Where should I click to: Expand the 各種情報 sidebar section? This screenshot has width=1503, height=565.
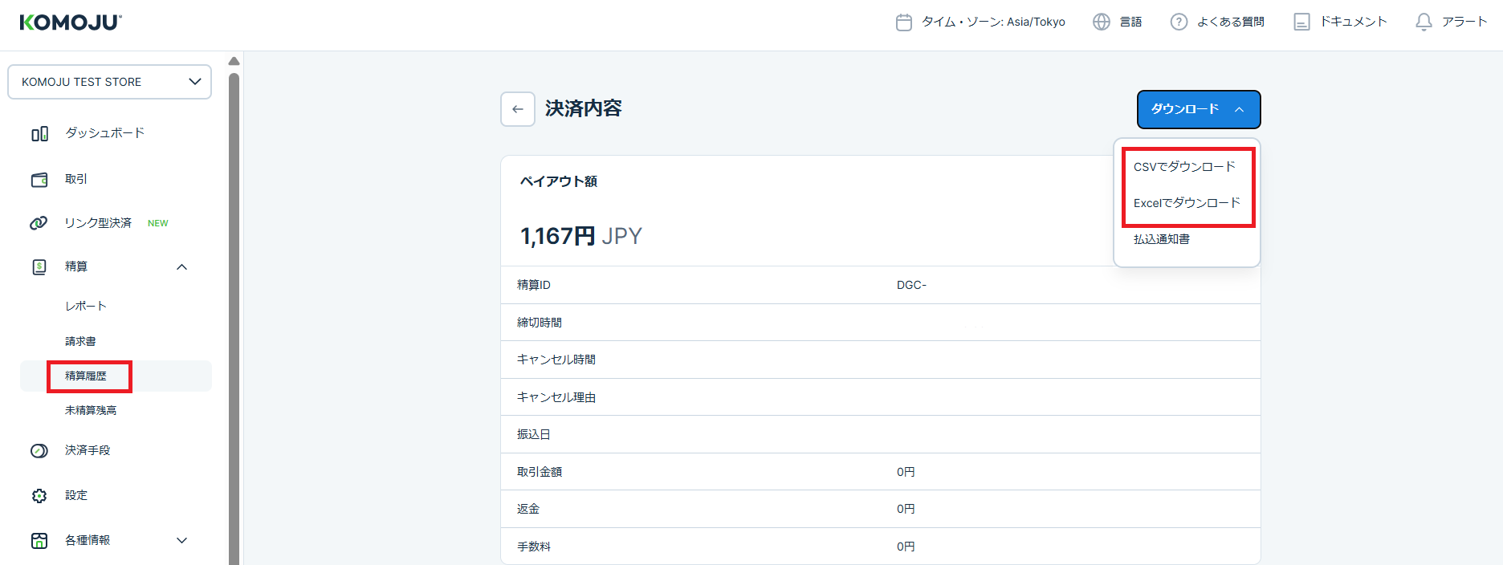[182, 541]
